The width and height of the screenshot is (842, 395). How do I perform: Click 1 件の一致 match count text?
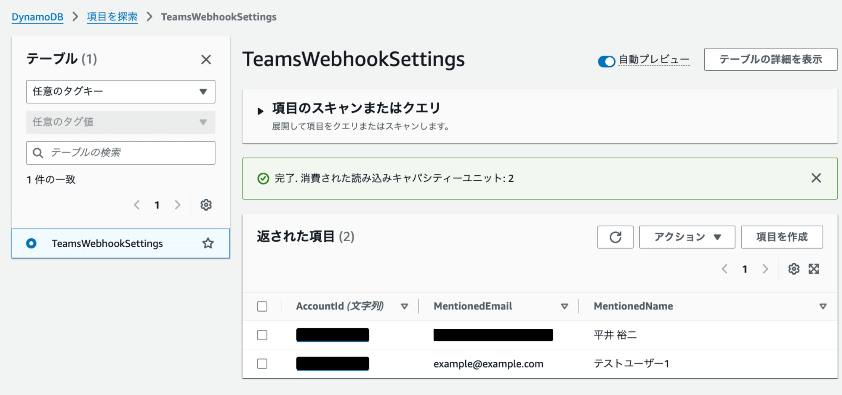coord(51,180)
